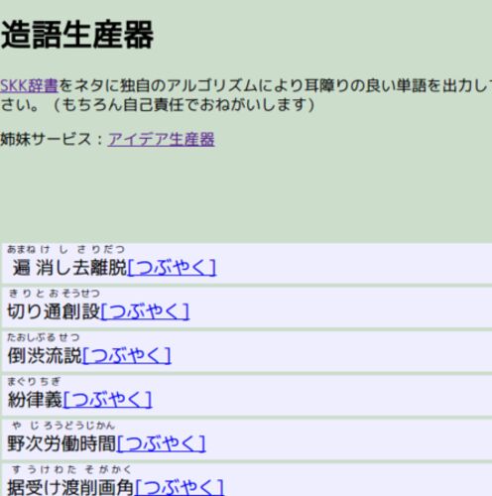Click the furigana たおしぶるせつ

[x=44, y=337]
